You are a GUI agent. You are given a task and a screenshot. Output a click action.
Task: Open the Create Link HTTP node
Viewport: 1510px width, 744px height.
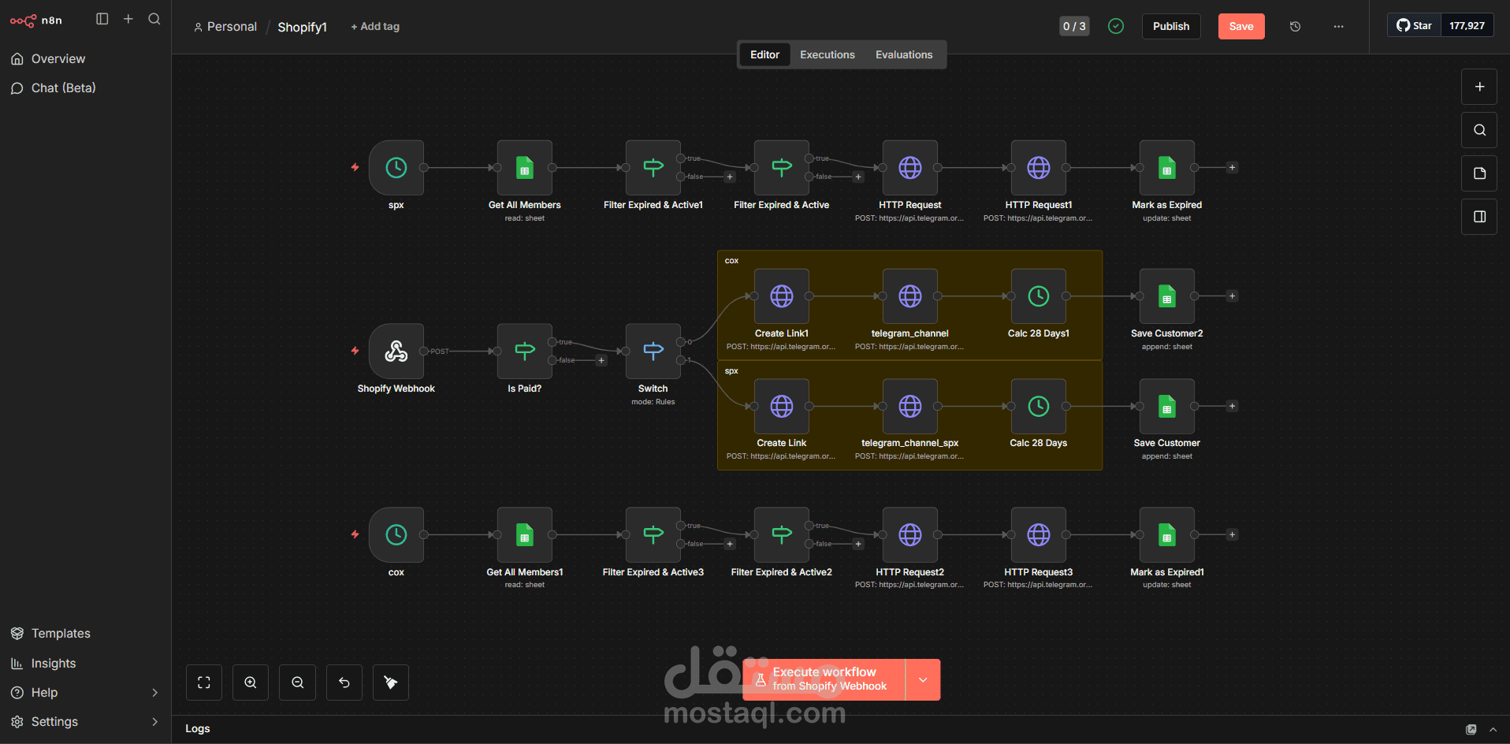pyautogui.click(x=781, y=406)
